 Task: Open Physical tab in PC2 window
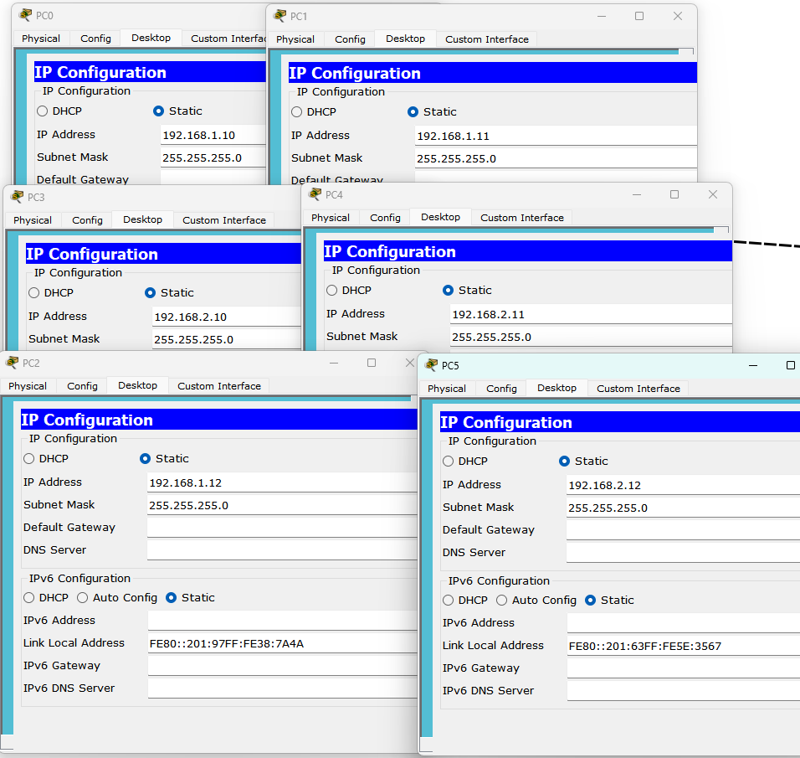pos(28,385)
